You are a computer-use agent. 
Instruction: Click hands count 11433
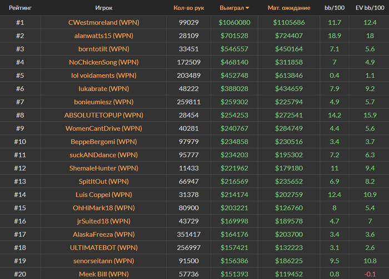point(188,168)
